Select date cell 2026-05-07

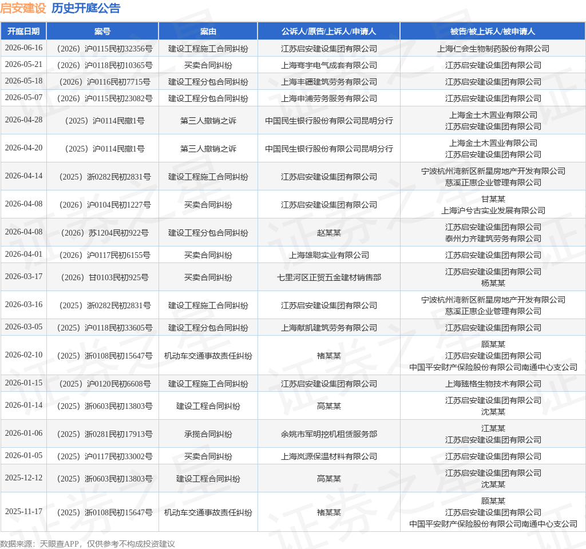[x=23, y=98]
